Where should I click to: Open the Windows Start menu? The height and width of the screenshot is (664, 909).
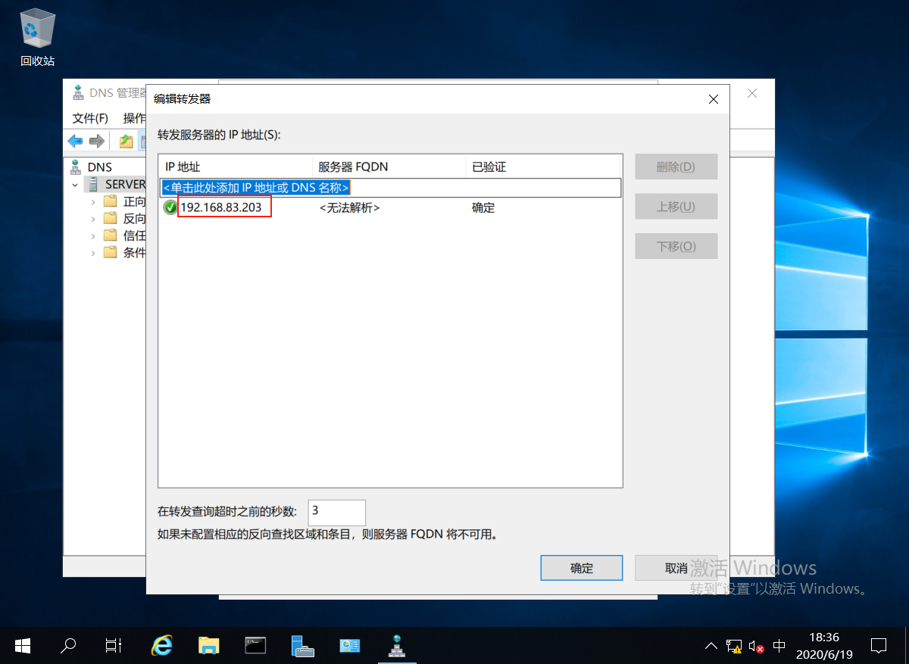point(23,645)
